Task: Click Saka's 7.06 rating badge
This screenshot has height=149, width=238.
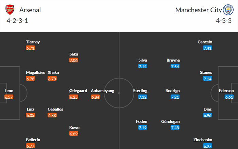Action: (74, 60)
